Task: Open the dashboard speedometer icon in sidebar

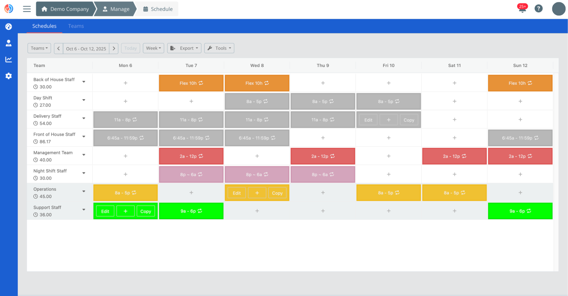Action: (x=9, y=26)
